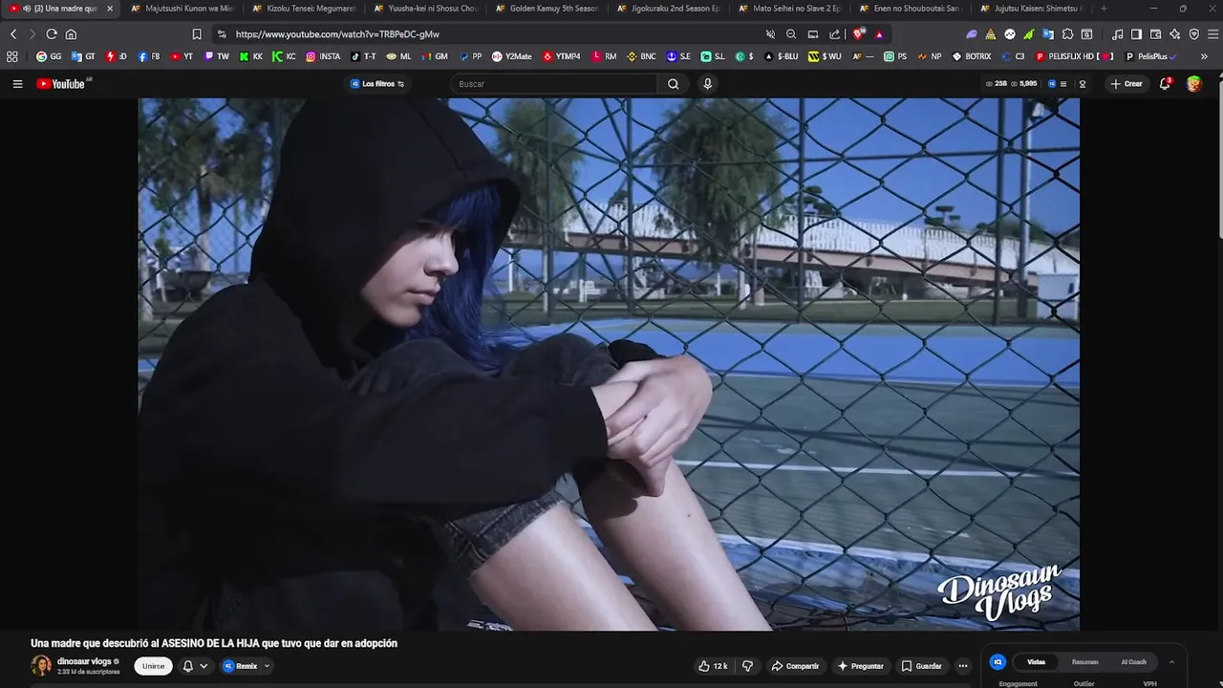Open the TW Twitch bookmark
The width and height of the screenshot is (1223, 688).
217,56
